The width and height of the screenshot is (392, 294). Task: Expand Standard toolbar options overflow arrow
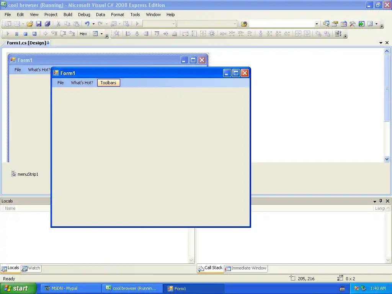pos(382,26)
